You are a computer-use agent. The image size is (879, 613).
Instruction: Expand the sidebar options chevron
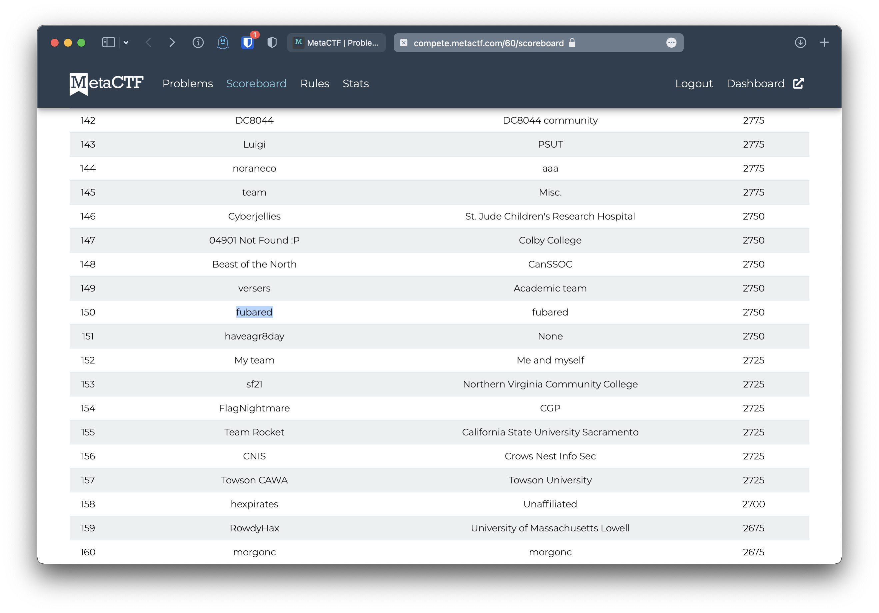pos(126,43)
